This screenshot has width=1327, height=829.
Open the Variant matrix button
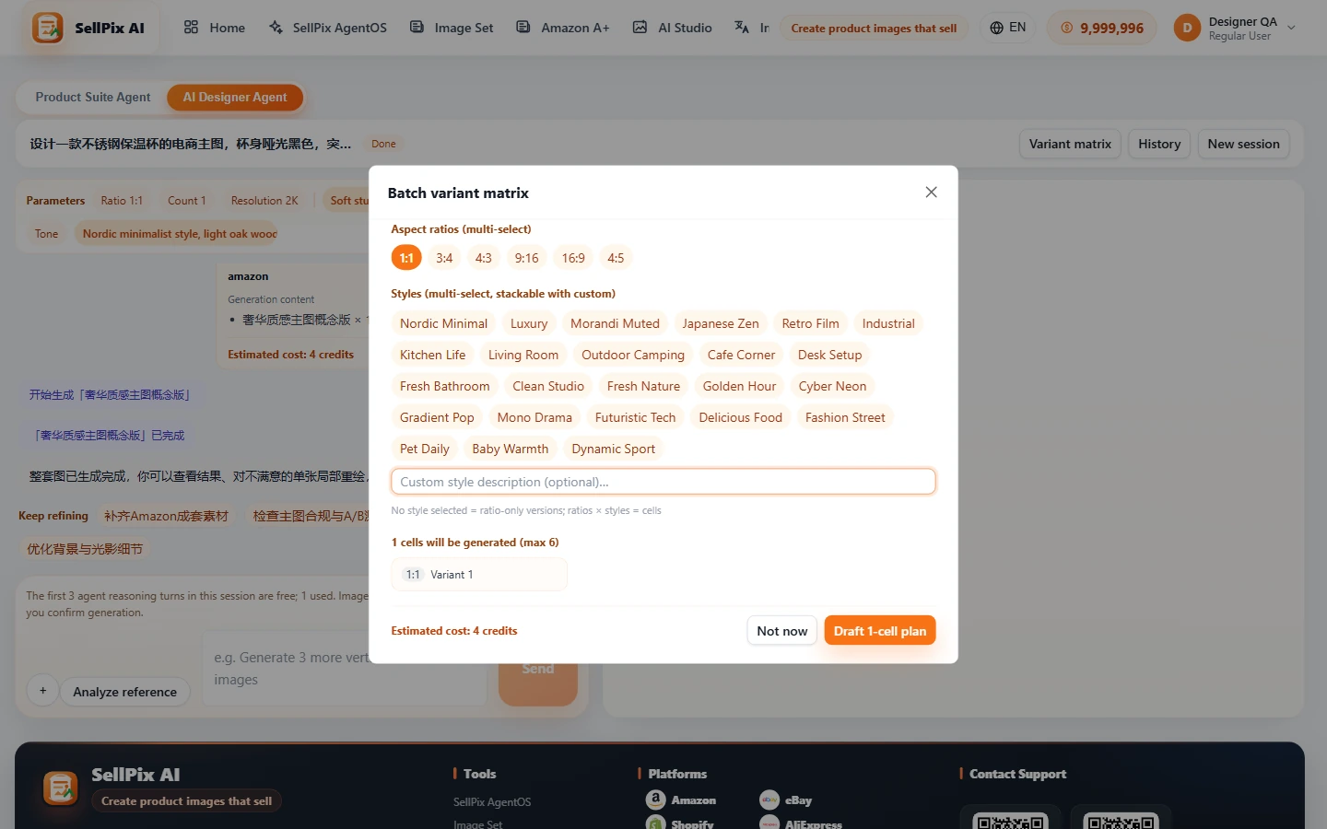click(1070, 144)
